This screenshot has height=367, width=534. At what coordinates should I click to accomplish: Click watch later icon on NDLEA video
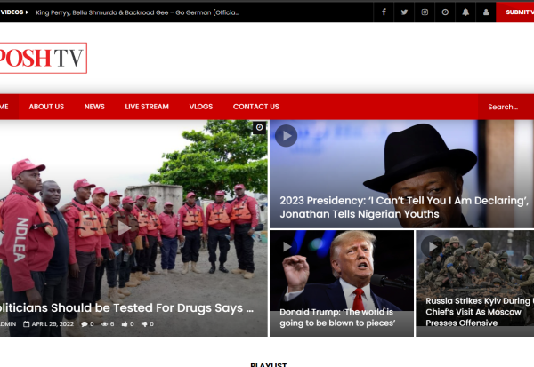pos(260,127)
